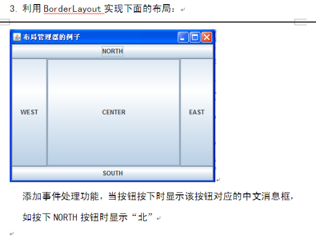Click the sentence starting 添加事件处理功能
Viewport: 316px width, 239px height.
coord(158,197)
